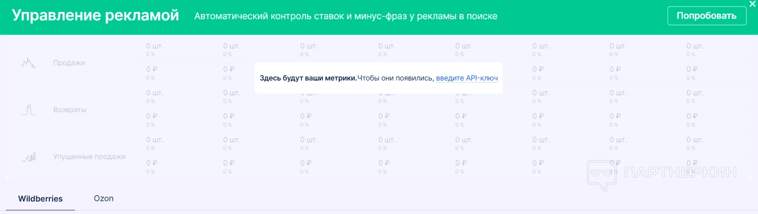Close the green advertising banner
Image resolution: width=758 pixels, height=214 pixels.
(753, 4)
